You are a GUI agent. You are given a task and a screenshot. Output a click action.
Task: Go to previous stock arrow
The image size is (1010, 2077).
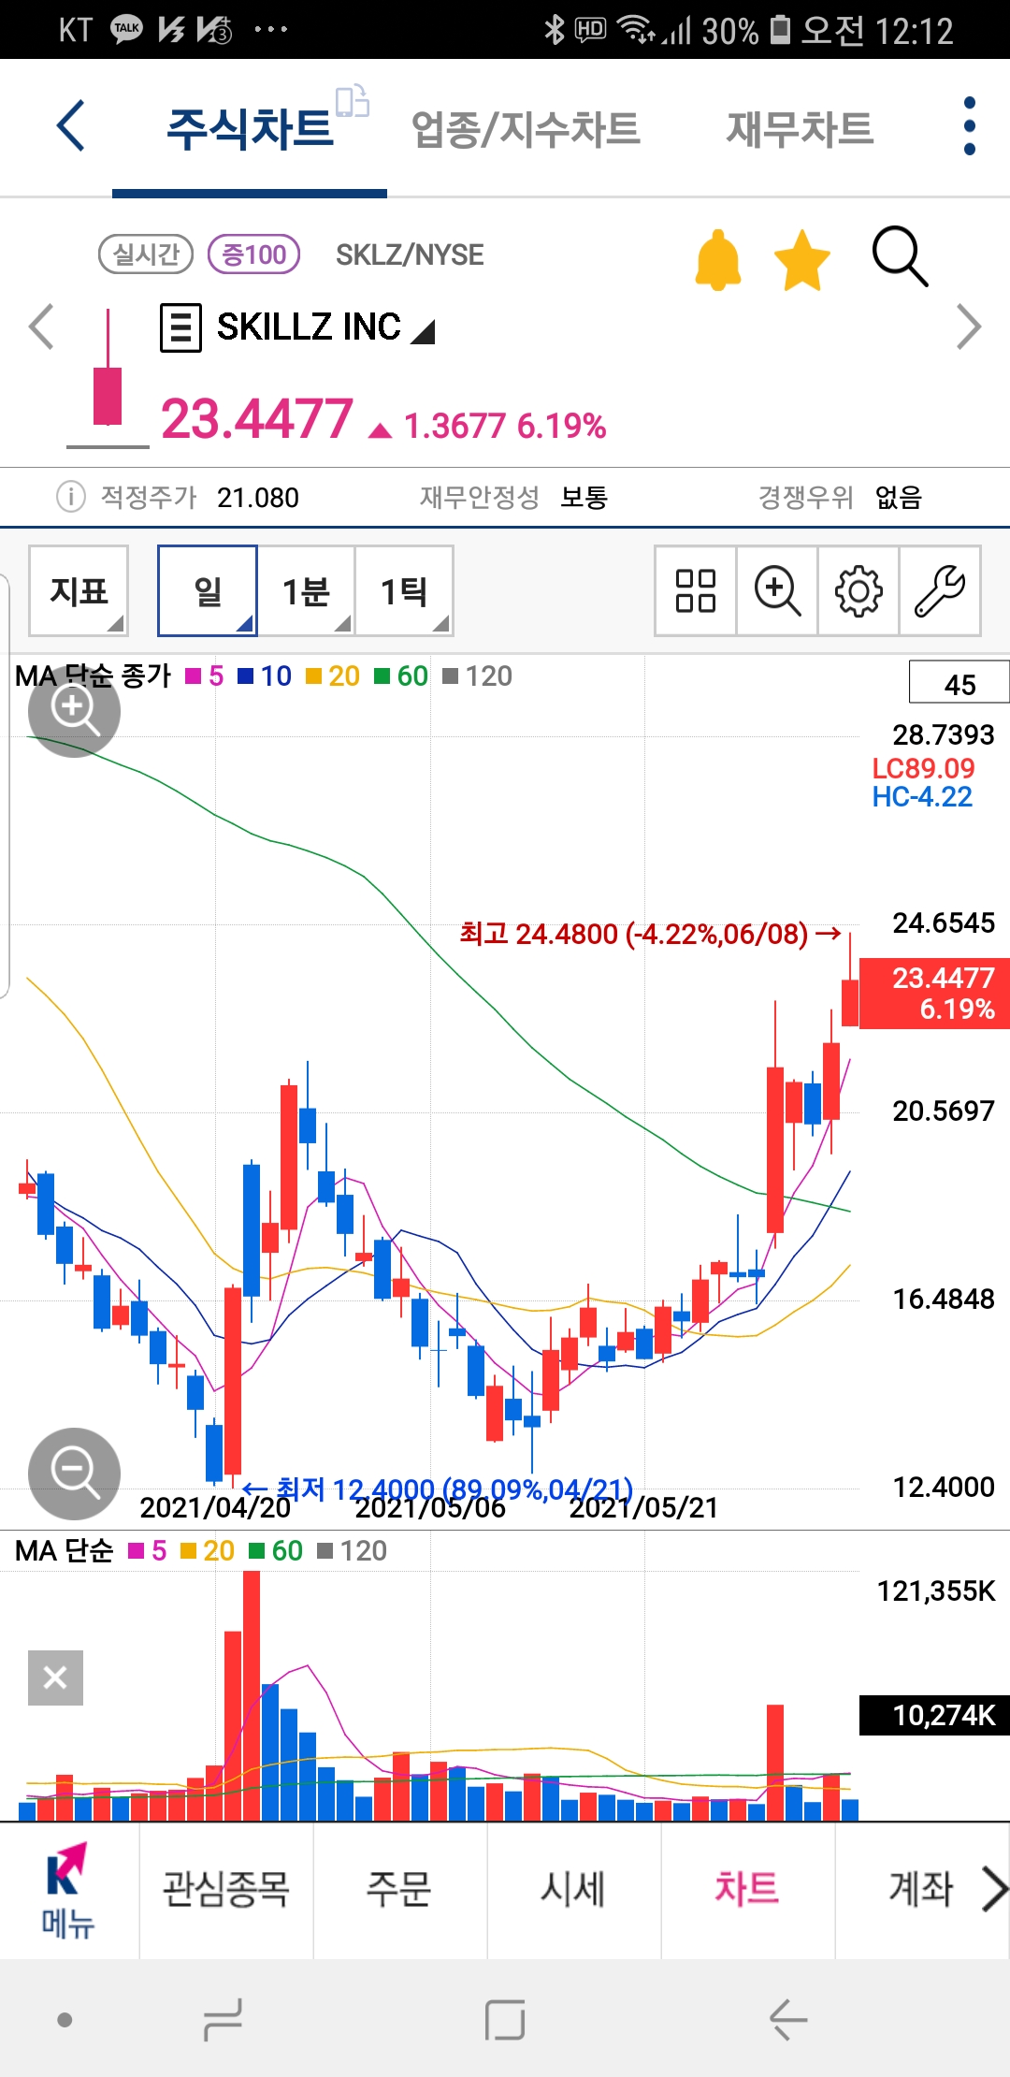(x=40, y=327)
